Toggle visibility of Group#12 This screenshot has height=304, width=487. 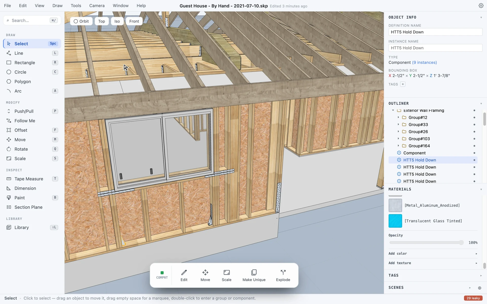coord(474,118)
